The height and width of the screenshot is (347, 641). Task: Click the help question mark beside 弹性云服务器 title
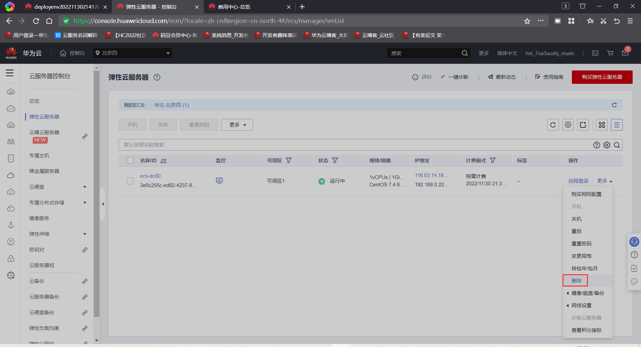157,77
